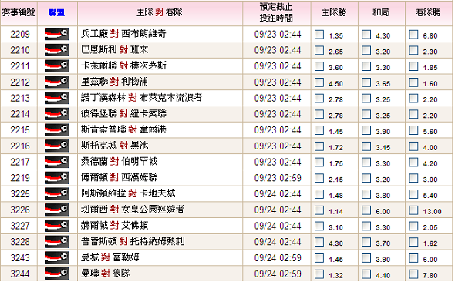The width and height of the screenshot is (455, 282).
Task: Click the league flag icon for match 3244
Action: [x=56, y=274]
